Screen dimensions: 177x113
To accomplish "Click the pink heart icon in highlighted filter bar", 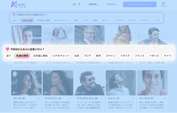I will 8,49.
